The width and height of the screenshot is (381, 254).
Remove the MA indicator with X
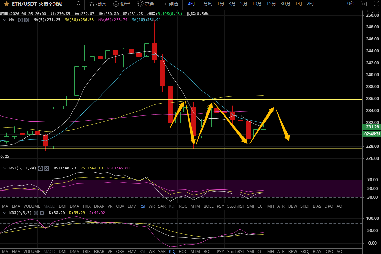26,20
